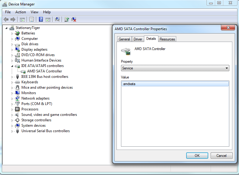The height and width of the screenshot is (175, 239).
Task: Collapse the IDE ATA/ATAPI controllers node
Action: click(12, 66)
